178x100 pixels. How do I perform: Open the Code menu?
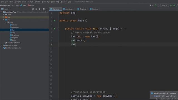[x=24, y=2]
